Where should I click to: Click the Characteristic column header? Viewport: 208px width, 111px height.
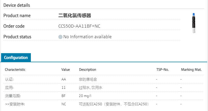tap(15, 70)
